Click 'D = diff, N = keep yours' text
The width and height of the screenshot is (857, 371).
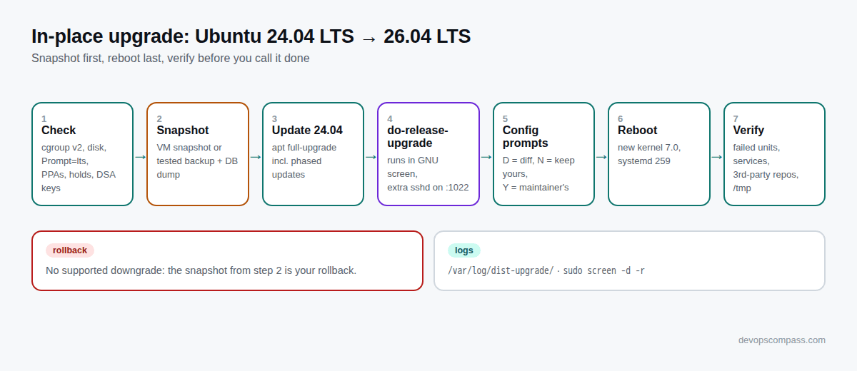click(x=538, y=174)
